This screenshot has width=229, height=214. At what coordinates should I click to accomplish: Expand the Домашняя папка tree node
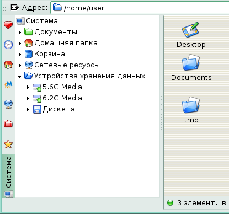click(x=20, y=43)
